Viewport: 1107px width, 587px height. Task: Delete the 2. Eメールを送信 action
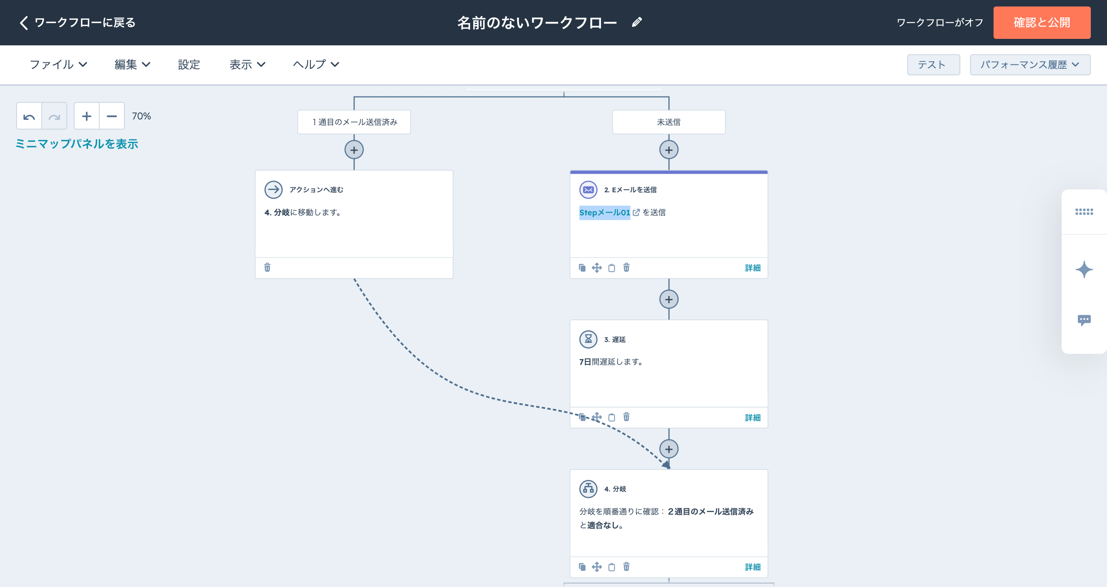626,268
